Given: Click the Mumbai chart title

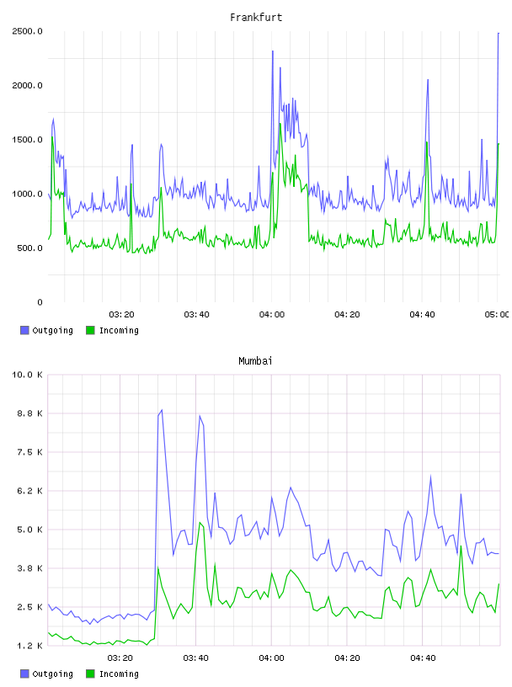Looking at the screenshot, I should (255, 361).
